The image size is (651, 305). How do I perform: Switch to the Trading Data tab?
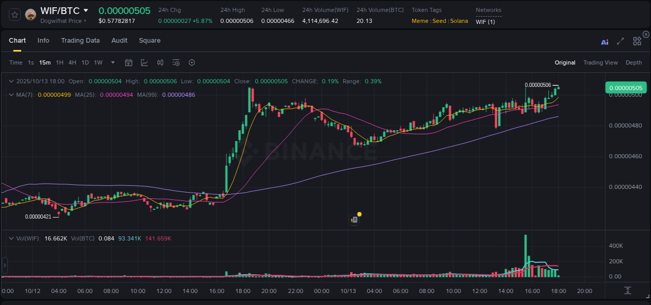click(80, 40)
